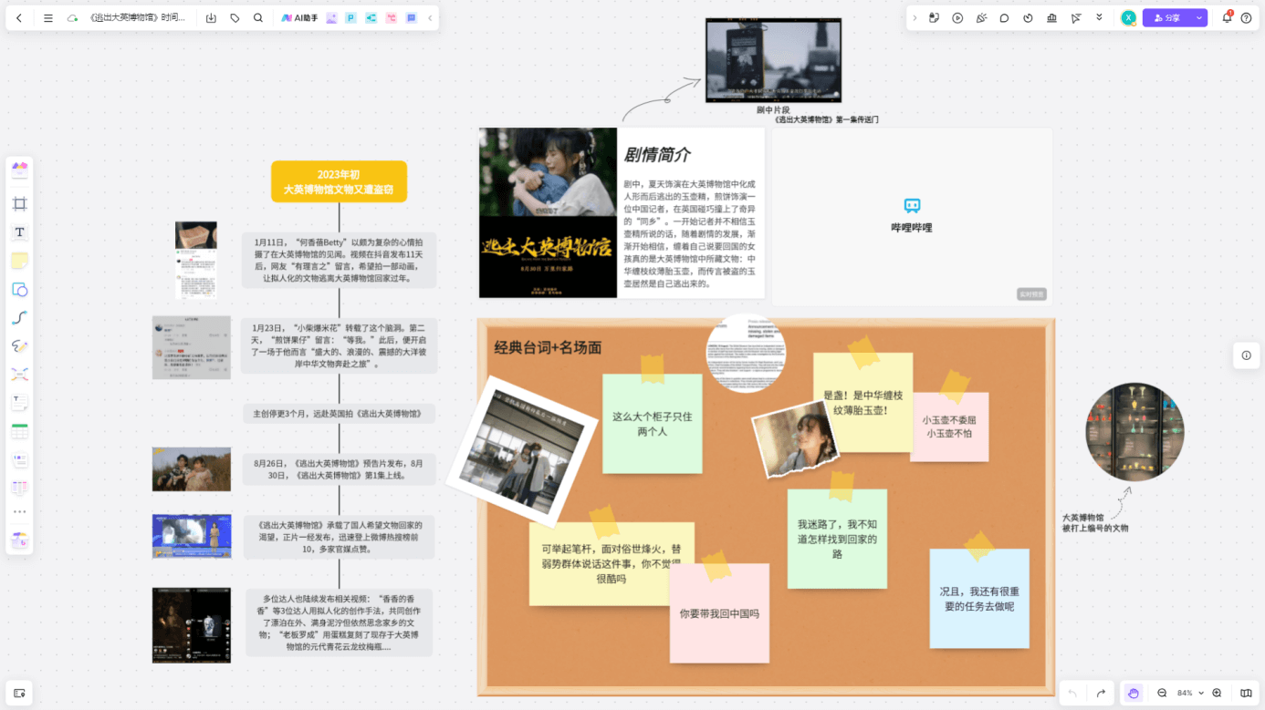1265x710 pixels.
Task: Select the yellow Sticky Note tool
Action: pos(19,261)
